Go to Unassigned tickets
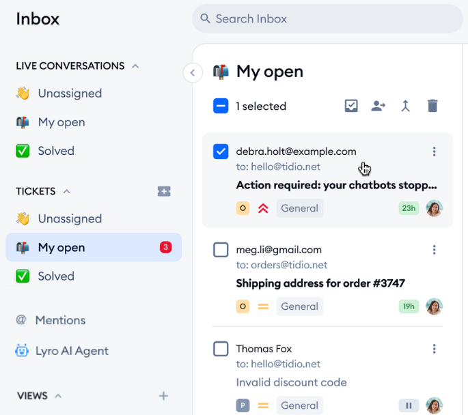This screenshot has height=415, width=468. (x=70, y=218)
